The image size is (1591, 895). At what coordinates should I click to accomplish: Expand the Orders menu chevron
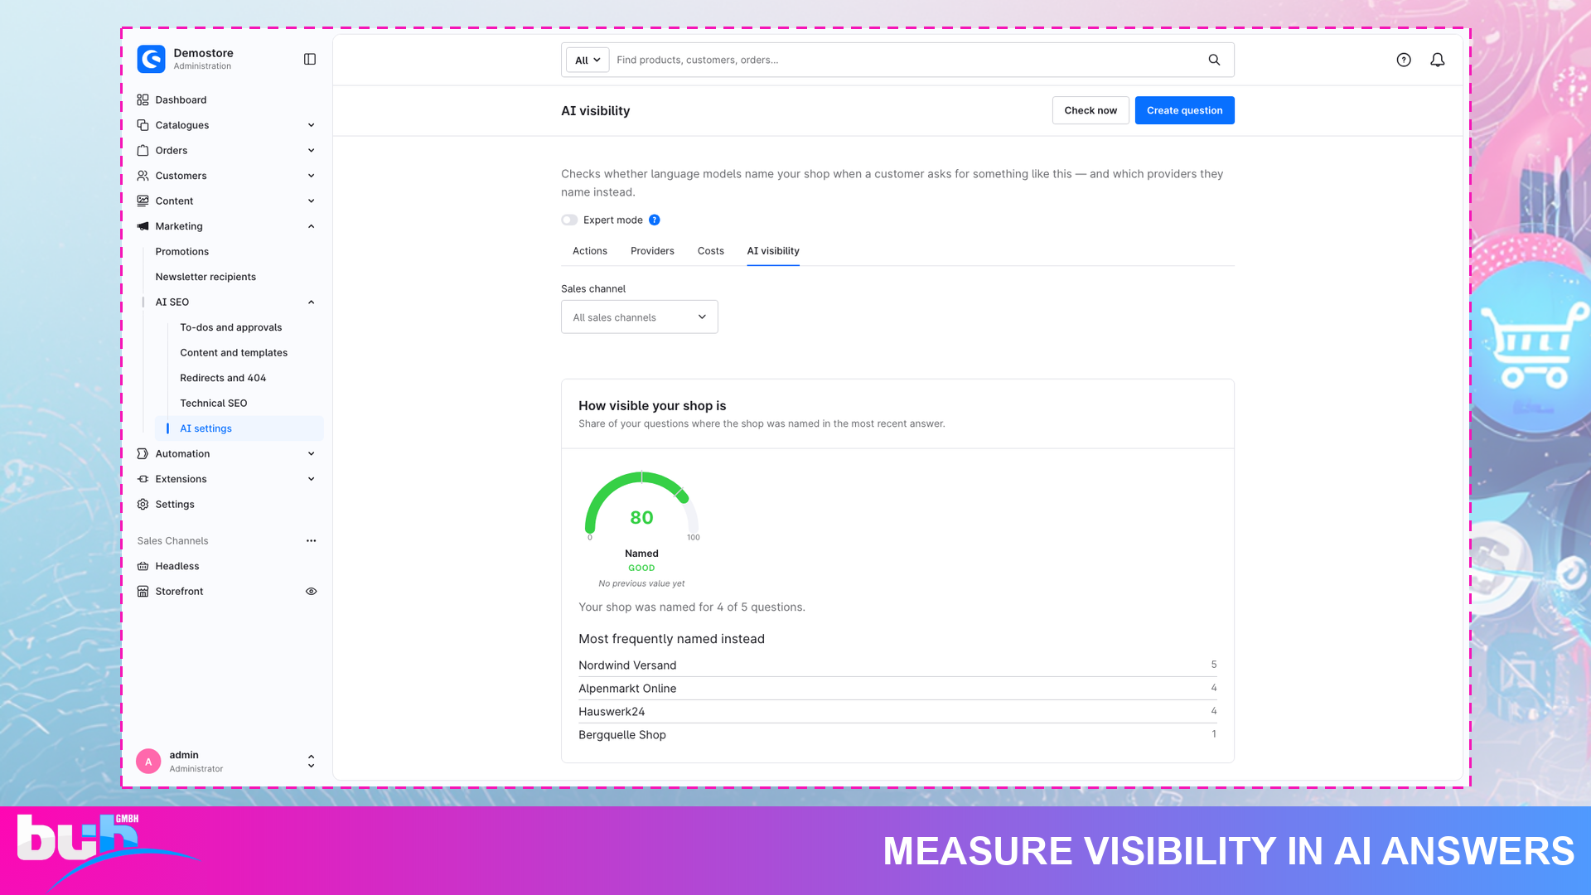[312, 150]
